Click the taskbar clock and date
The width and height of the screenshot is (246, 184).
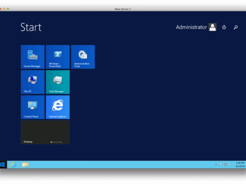(240, 165)
